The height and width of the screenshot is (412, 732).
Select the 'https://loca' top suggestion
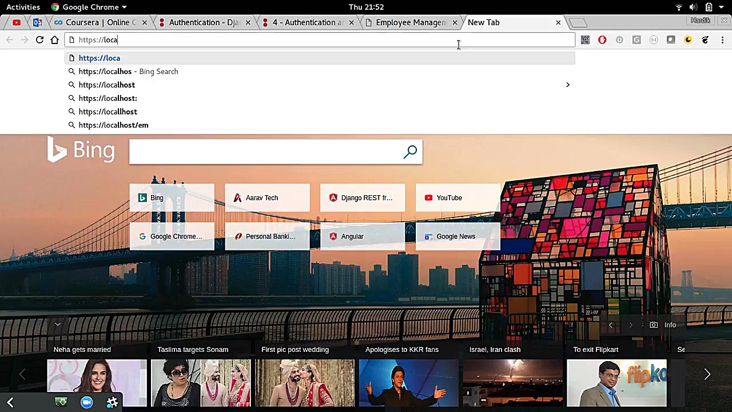tap(320, 58)
